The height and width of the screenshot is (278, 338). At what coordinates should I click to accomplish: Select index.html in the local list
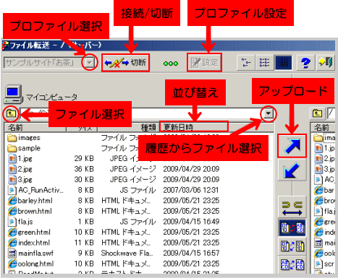[x=29, y=243]
